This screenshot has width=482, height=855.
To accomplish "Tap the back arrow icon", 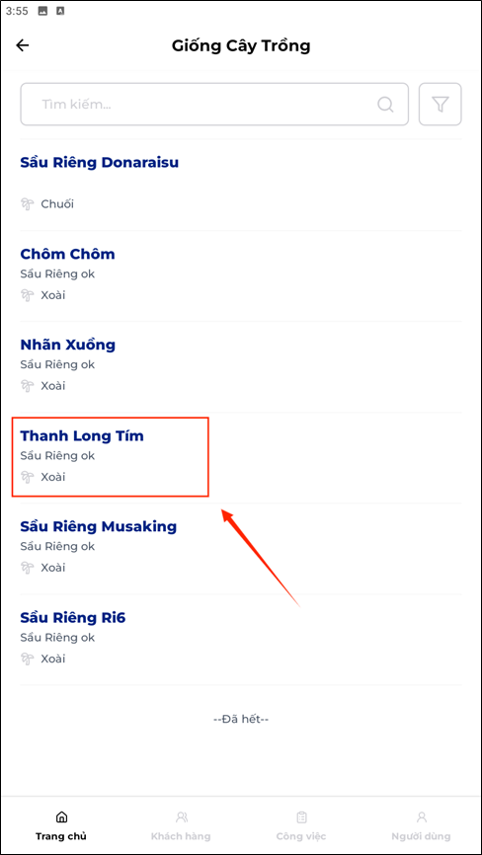I will [23, 45].
